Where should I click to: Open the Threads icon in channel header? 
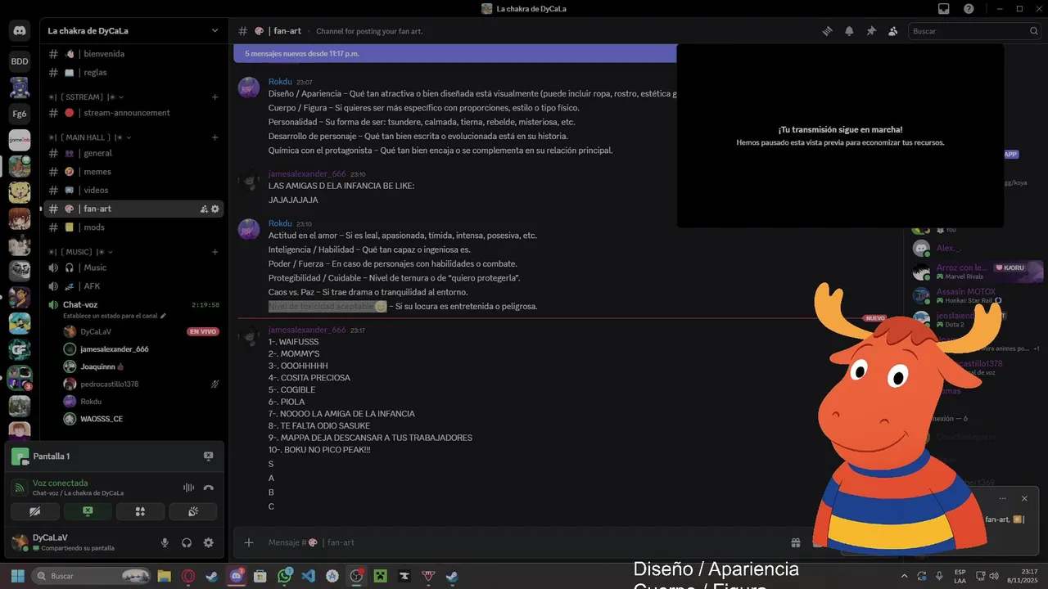828,31
